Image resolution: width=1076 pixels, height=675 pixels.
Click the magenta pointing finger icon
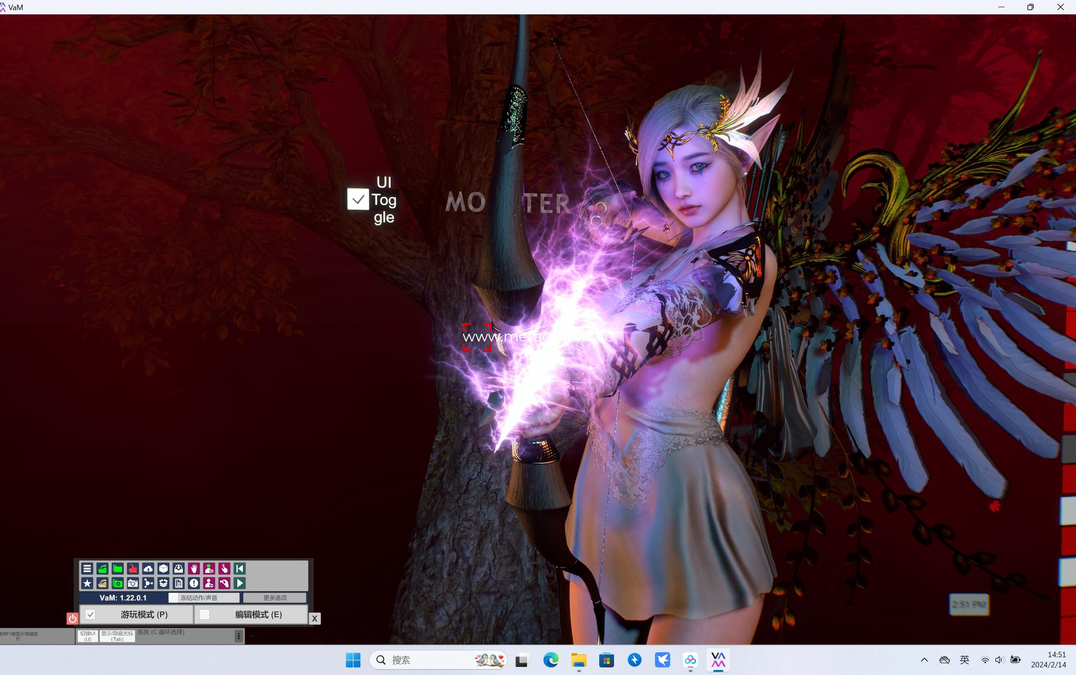(x=224, y=568)
